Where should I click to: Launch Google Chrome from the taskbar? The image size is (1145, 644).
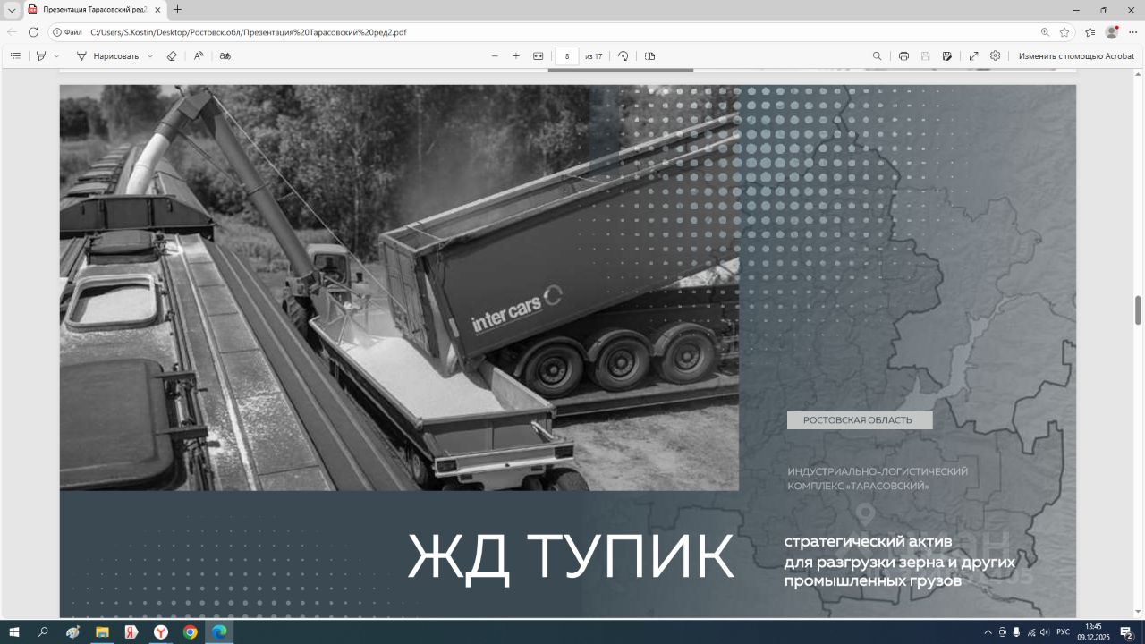[x=190, y=631]
